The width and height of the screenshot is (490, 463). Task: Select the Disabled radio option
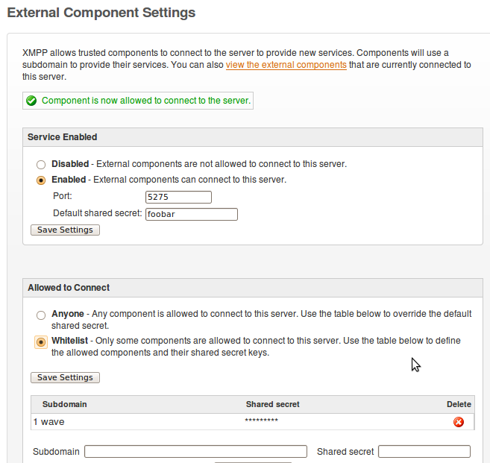40,164
